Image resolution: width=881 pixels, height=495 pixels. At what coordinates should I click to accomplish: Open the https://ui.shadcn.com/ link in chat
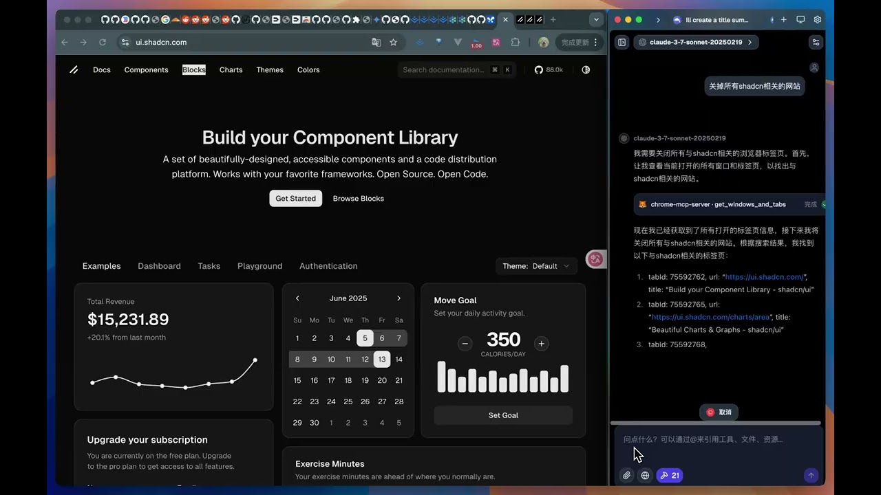pyautogui.click(x=764, y=277)
